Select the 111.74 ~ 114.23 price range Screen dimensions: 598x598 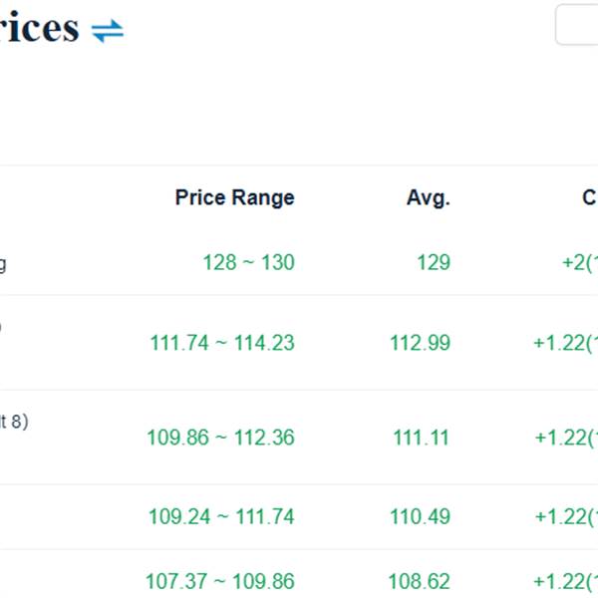coord(222,342)
